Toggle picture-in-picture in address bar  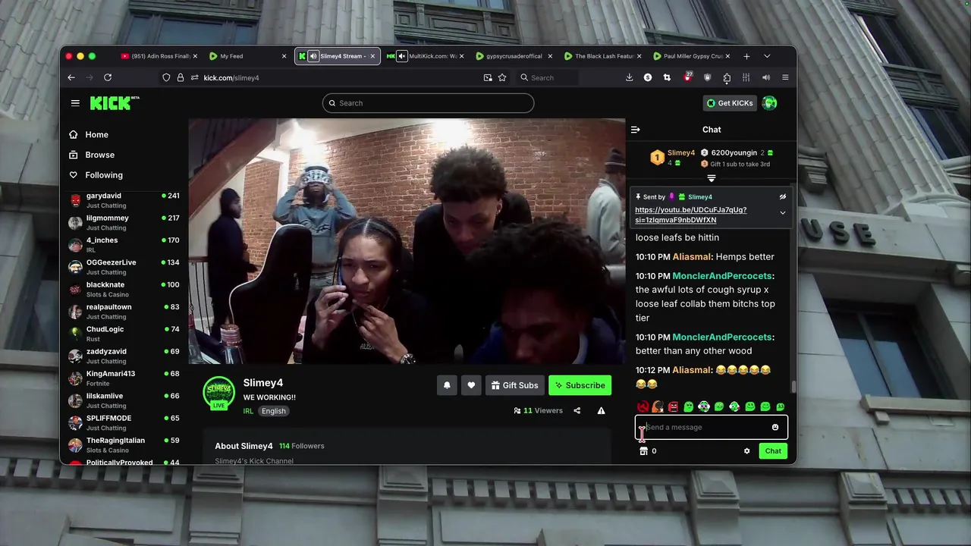coord(488,77)
